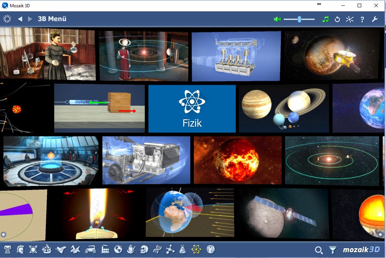Select the sailing ship history category
The height and width of the screenshot is (258, 386).
(47, 249)
